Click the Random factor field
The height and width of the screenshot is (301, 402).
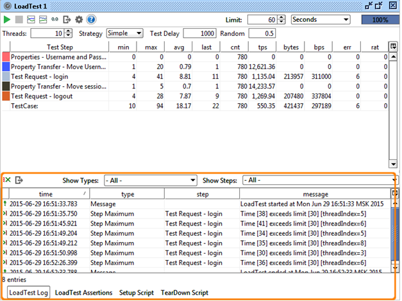point(262,33)
